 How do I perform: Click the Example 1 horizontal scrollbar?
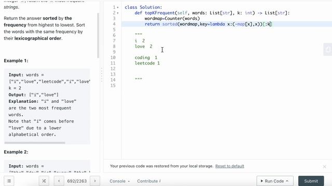pyautogui.click(x=35, y=143)
